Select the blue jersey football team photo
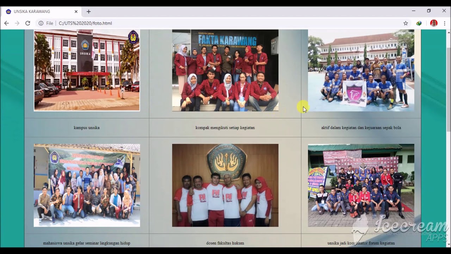The width and height of the screenshot is (451, 254). point(361,70)
